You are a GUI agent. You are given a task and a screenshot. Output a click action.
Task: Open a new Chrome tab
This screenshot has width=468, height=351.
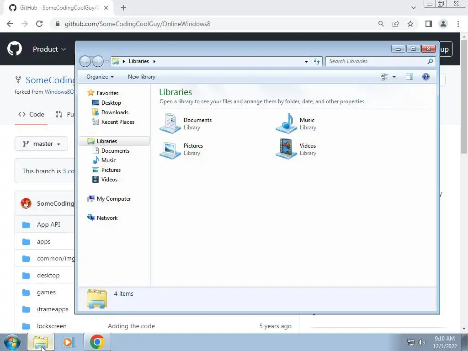123,8
